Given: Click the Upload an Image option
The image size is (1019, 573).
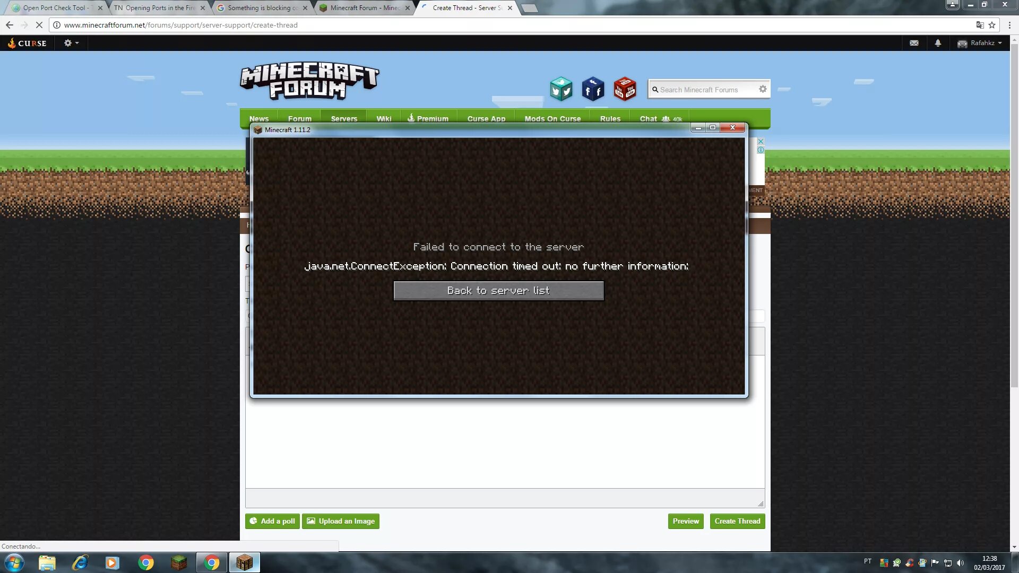Looking at the screenshot, I should [x=341, y=520].
